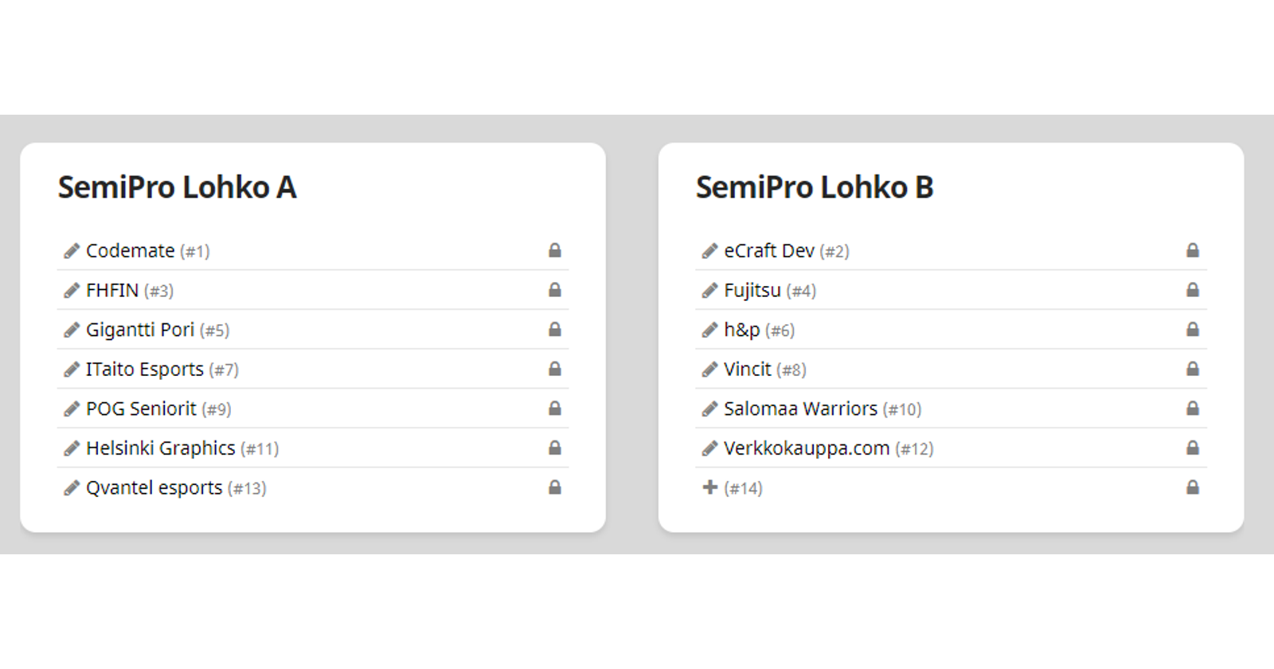The image size is (1274, 669).
Task: Click the SemiPro Lohko B heading
Action: [x=814, y=188]
